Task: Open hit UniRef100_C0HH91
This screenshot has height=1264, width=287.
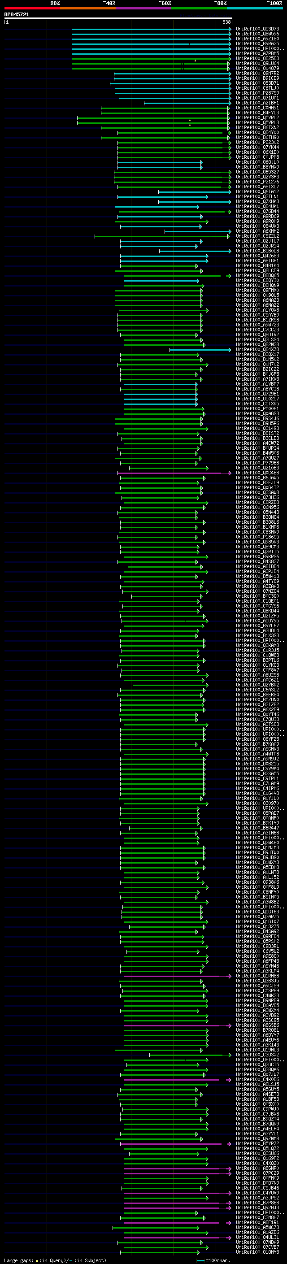Action: coord(257,108)
